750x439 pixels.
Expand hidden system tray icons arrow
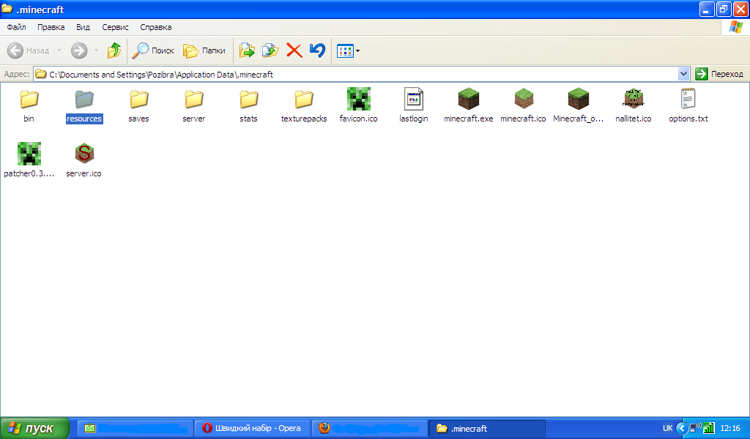point(682,428)
